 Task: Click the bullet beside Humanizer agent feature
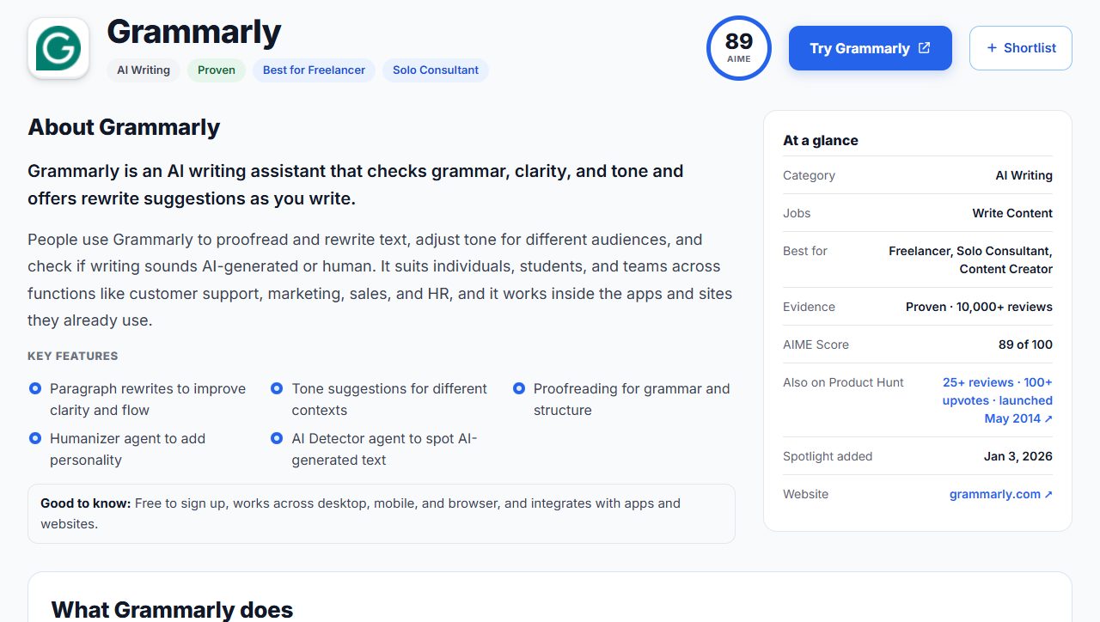tap(35, 438)
